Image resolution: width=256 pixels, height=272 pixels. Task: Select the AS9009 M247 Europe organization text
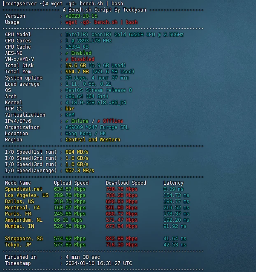[97, 127]
